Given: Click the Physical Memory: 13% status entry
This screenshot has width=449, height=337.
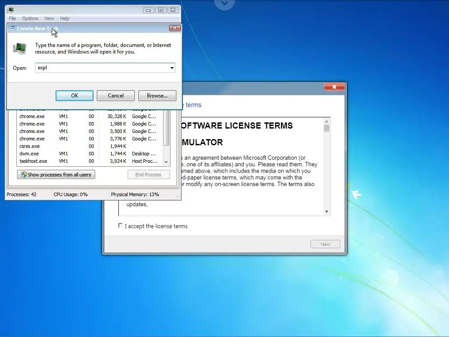Looking at the screenshot, I should coord(135,194).
